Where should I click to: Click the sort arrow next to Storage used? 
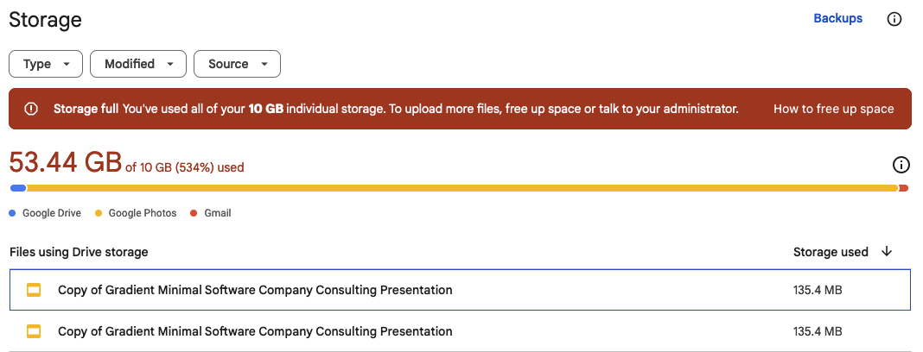(887, 252)
